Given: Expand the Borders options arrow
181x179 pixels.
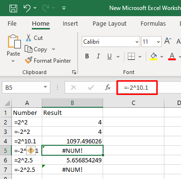Looking at the screenshot, I should tap(140, 57).
